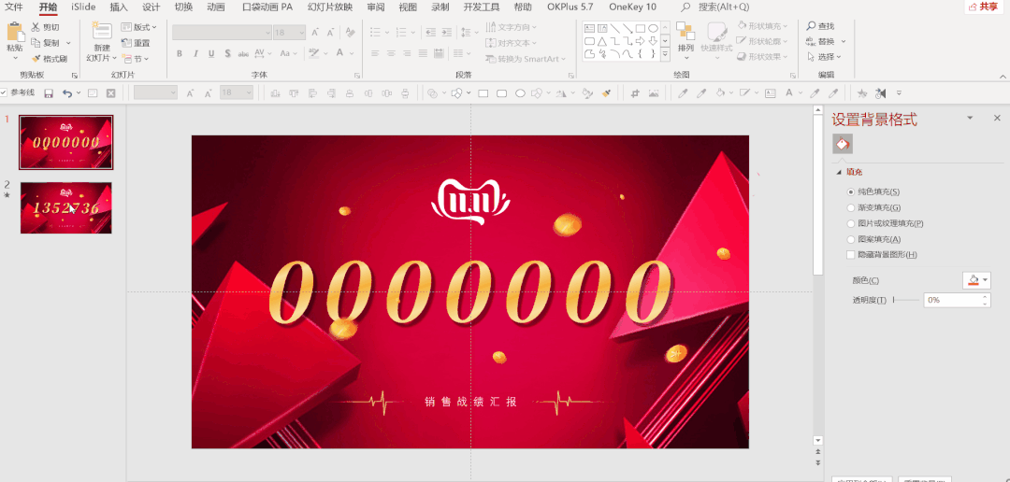Viewport: 1010px width, 482px height.
Task: Decrease indent level icon
Action: 429,32
